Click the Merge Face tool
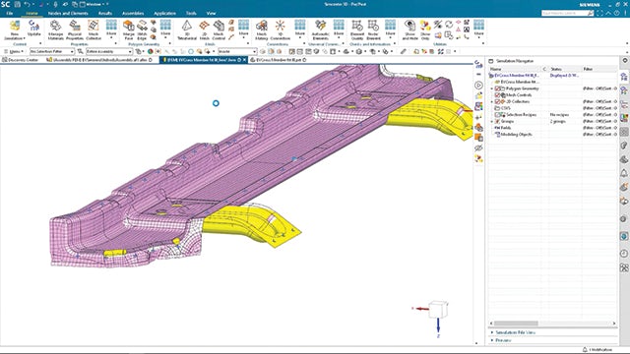Screen dimensions: 630x354 pyautogui.click(x=129, y=29)
